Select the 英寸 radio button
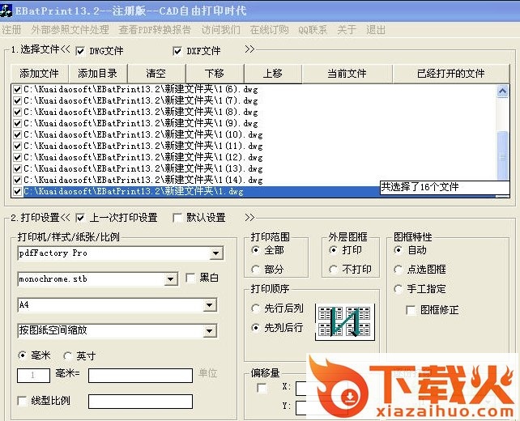The height and width of the screenshot is (421, 520). 68,355
